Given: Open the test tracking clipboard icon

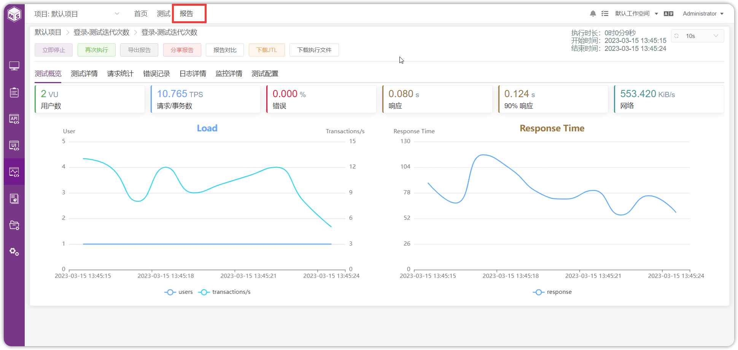Looking at the screenshot, I should point(14,92).
